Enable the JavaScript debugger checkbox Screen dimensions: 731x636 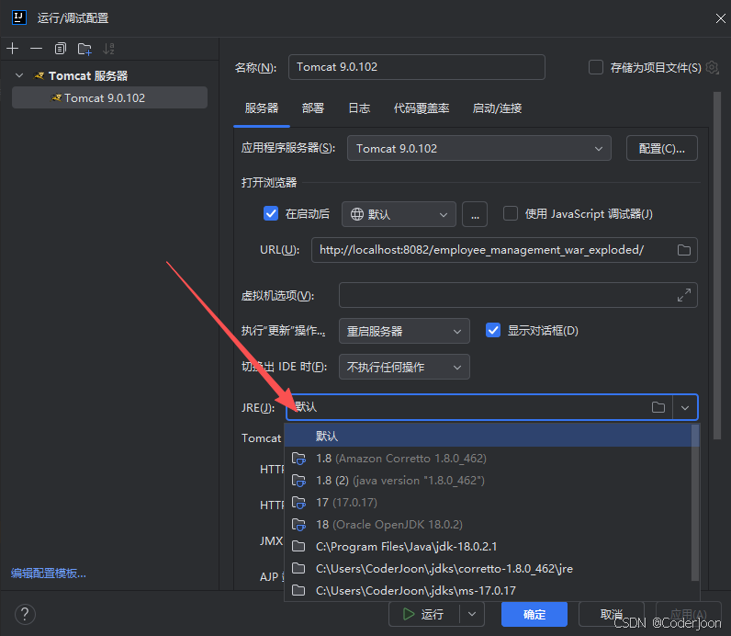point(511,214)
